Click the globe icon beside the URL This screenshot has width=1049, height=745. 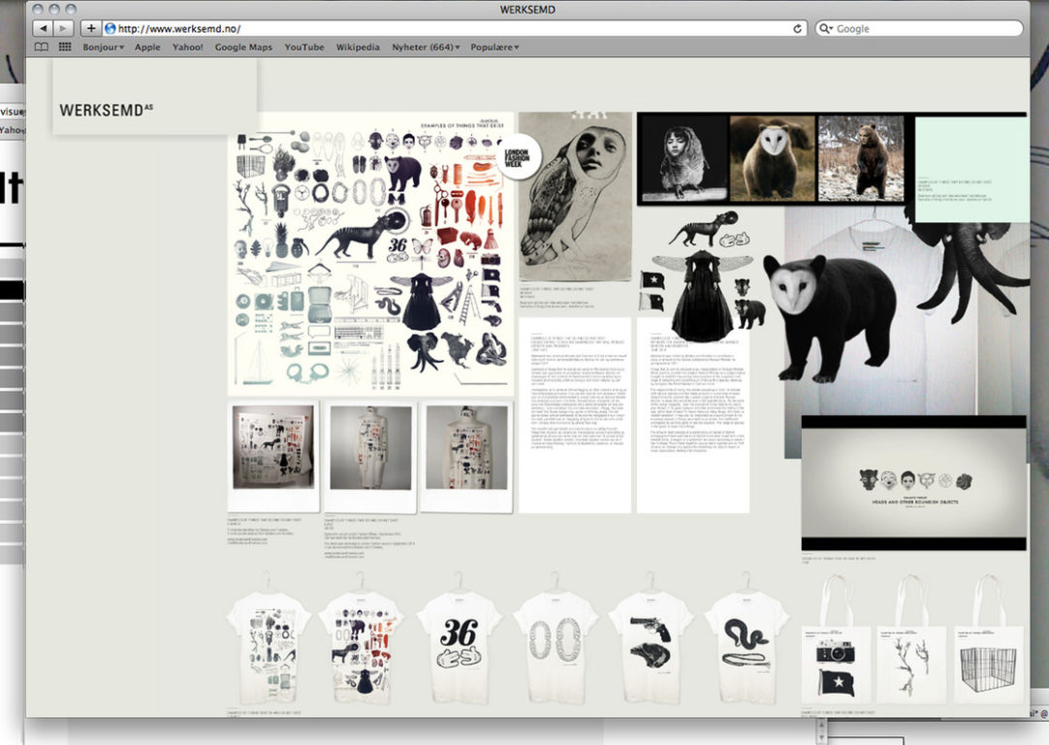point(111,29)
